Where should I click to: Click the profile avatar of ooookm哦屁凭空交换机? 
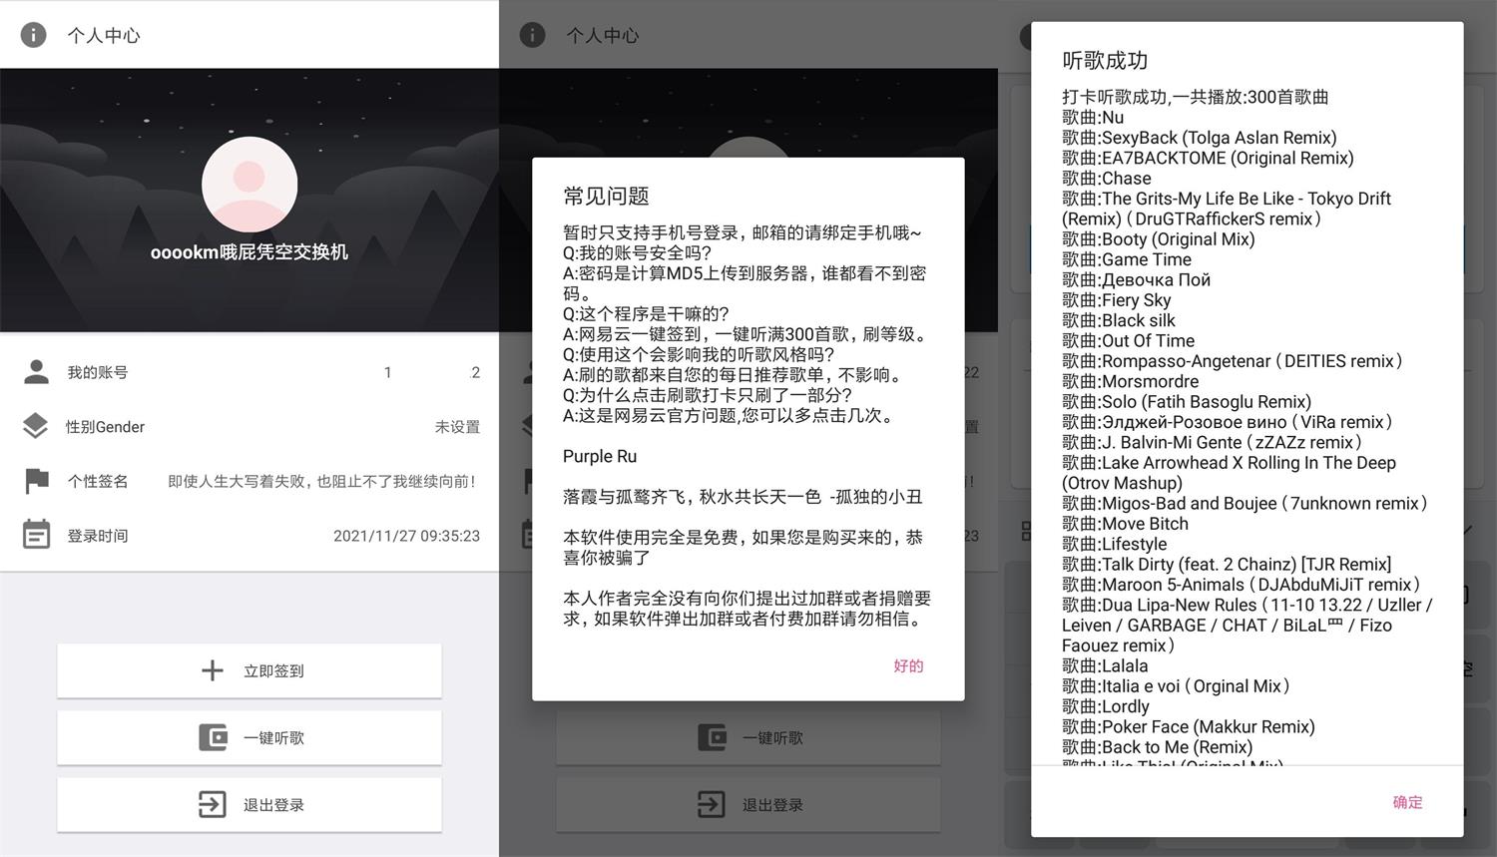point(249,184)
